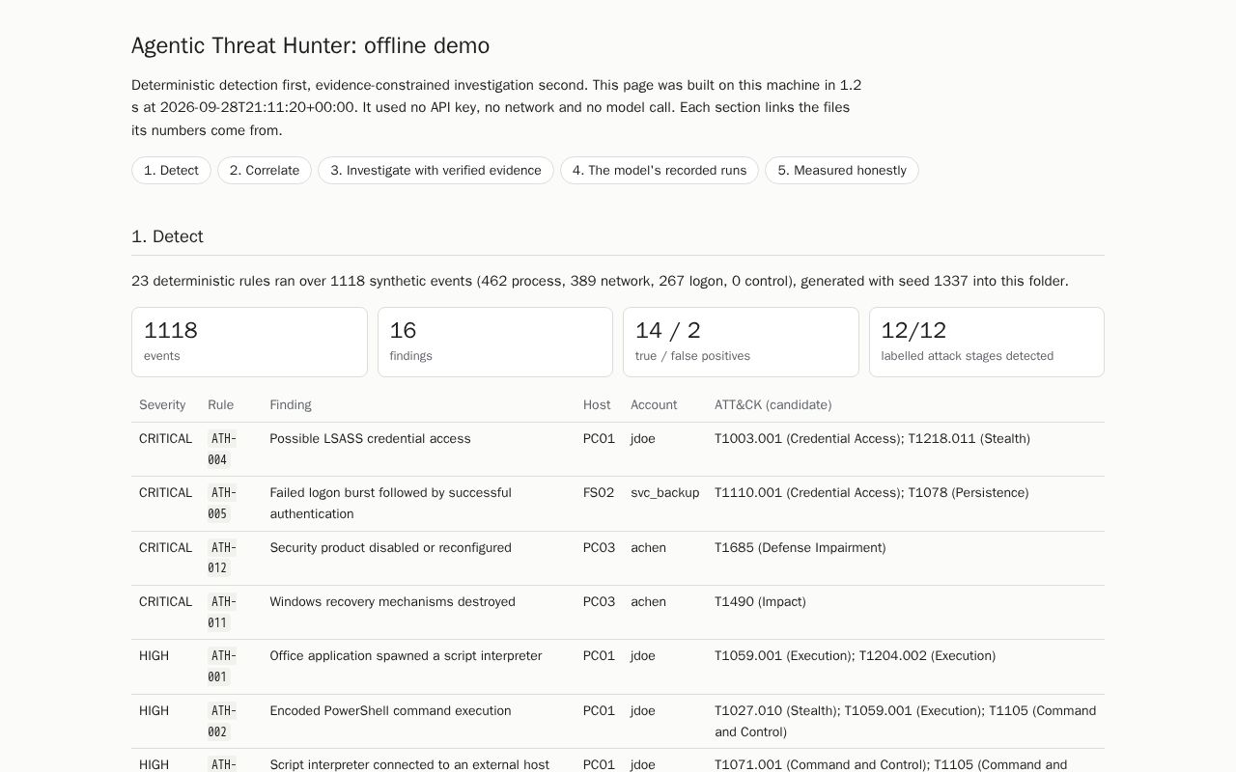Select the 16 findings stat card
This screenshot has height=772, width=1236.
point(495,342)
